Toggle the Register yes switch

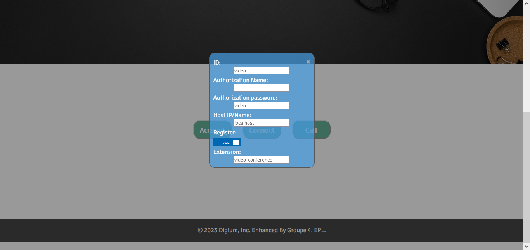(x=227, y=142)
